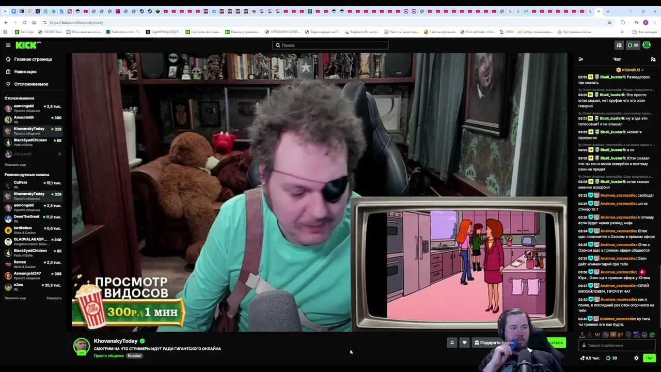
Task: Open the Chrome profile avatar
Action: [646, 23]
